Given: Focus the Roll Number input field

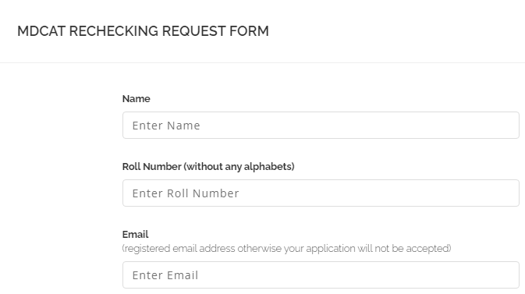Looking at the screenshot, I should click(x=321, y=193).
